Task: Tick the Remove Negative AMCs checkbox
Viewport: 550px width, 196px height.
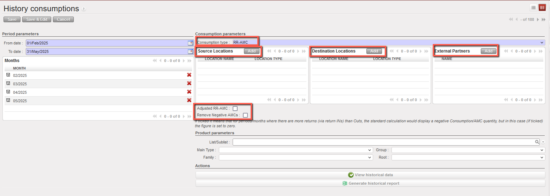Action: point(245,115)
